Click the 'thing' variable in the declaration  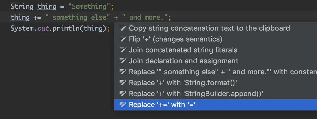tap(47, 6)
